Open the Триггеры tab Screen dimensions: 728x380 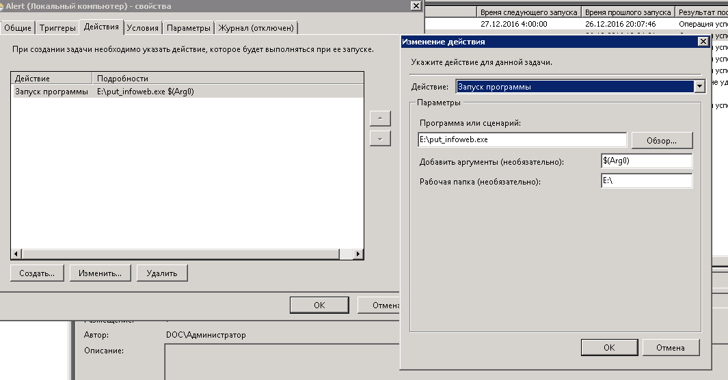pos(57,28)
